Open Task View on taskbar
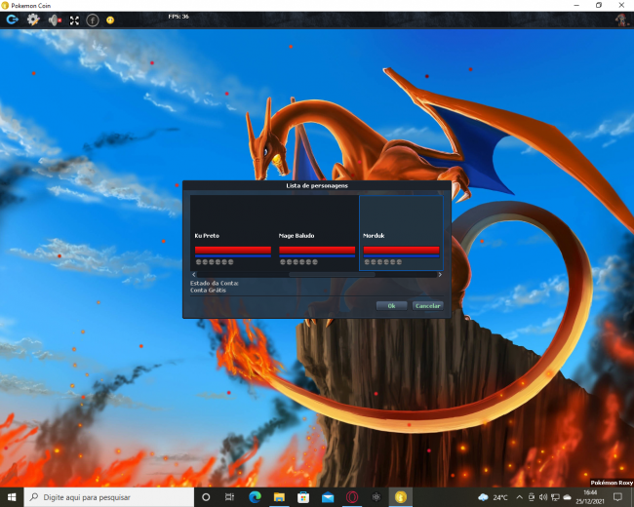Viewport: 634px width, 507px height. (229, 497)
